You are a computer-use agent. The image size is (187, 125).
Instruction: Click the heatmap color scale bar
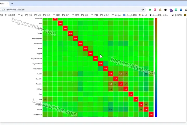pyautogui.click(x=156, y=67)
